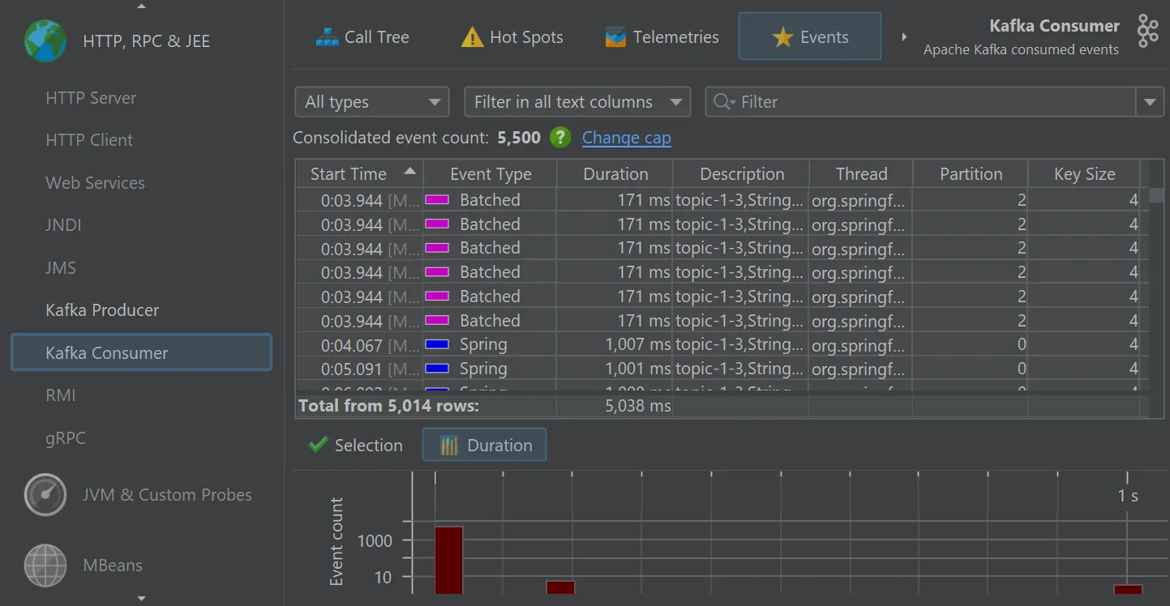
Task: Click Start Time ascending sort arrow
Action: coord(409,171)
